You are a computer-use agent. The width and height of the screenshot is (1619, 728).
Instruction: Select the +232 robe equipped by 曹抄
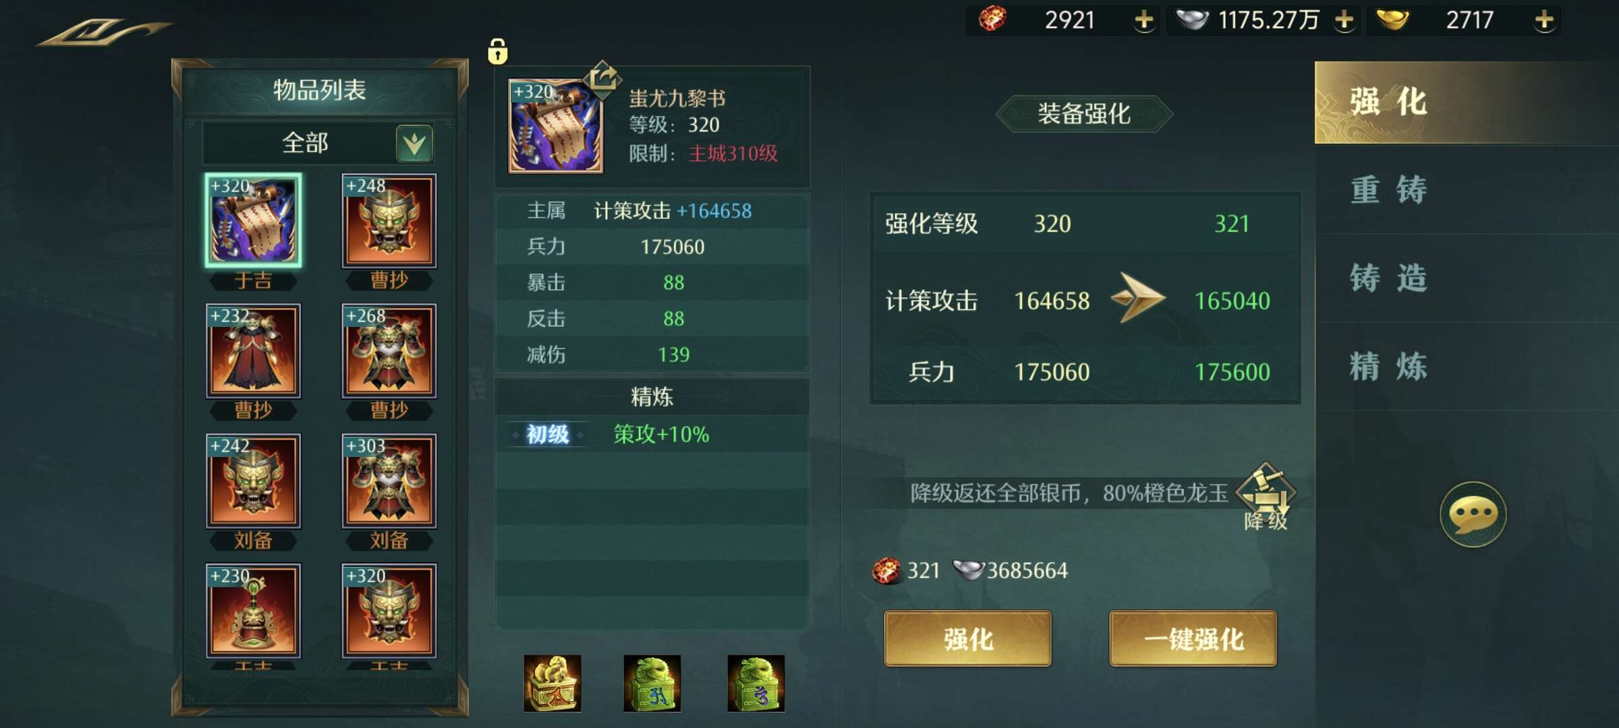point(253,351)
